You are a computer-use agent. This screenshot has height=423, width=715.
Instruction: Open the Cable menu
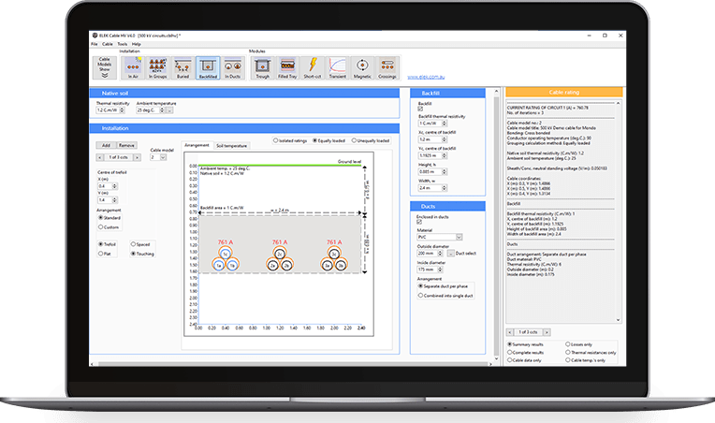tap(108, 44)
